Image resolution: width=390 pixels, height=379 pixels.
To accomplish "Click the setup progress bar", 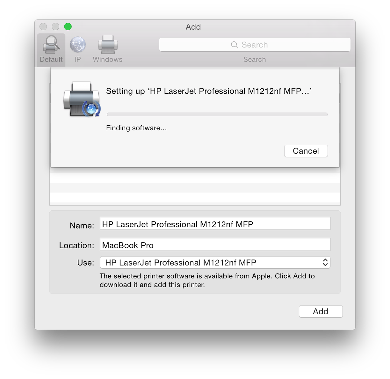I will coord(217,114).
